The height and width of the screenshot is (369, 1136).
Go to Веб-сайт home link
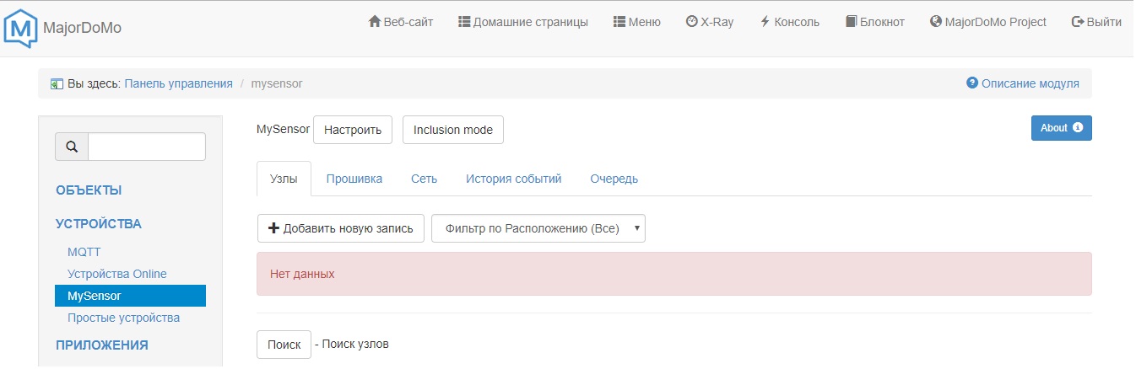point(401,22)
